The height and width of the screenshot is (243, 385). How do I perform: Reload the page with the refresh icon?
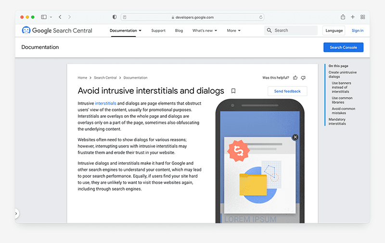pyautogui.click(x=261, y=17)
